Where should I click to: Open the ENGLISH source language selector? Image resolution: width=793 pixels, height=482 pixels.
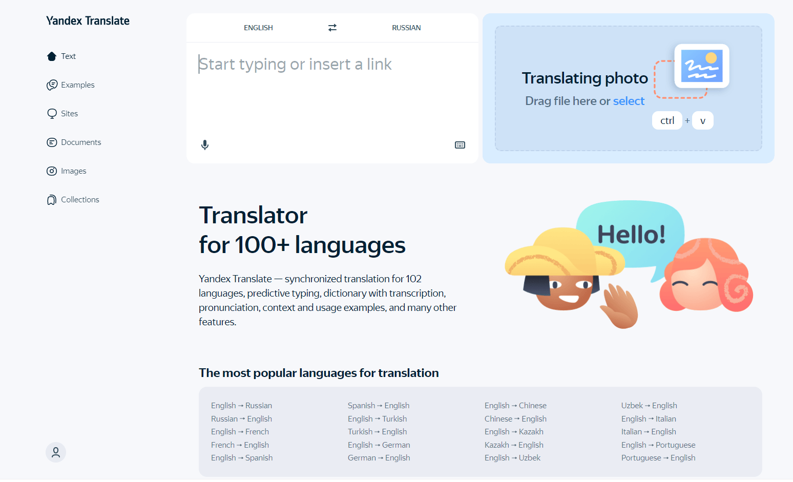click(258, 28)
